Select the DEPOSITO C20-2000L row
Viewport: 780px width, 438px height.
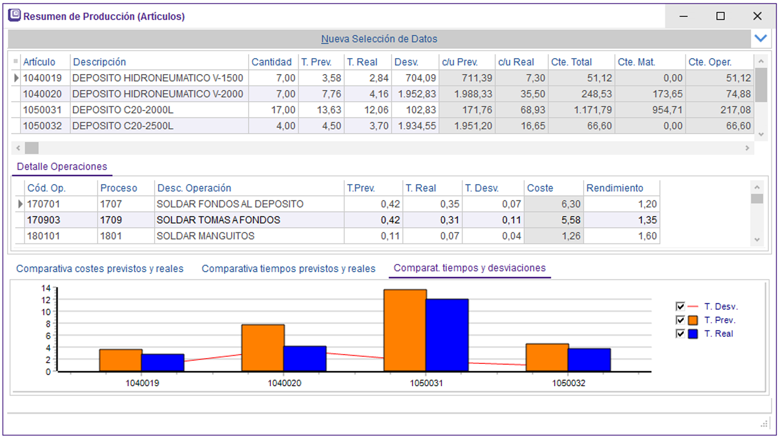(x=123, y=110)
